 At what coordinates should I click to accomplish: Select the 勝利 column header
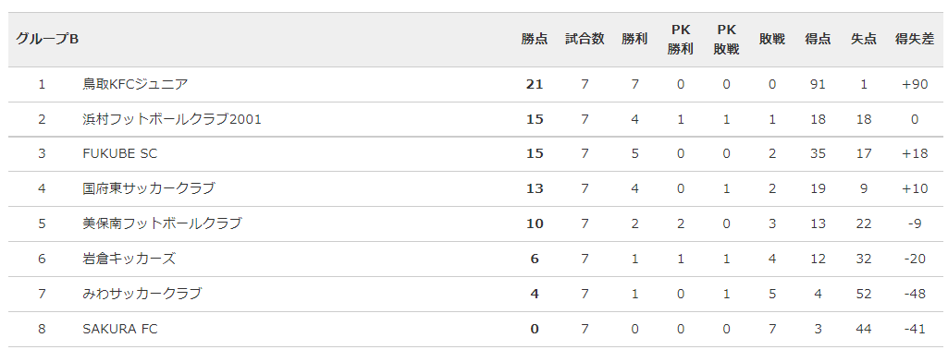(x=634, y=39)
